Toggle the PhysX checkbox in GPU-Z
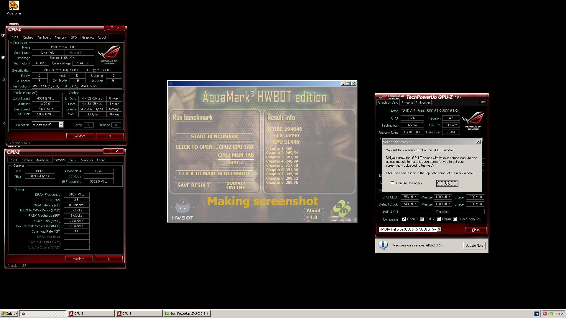 click(x=439, y=219)
